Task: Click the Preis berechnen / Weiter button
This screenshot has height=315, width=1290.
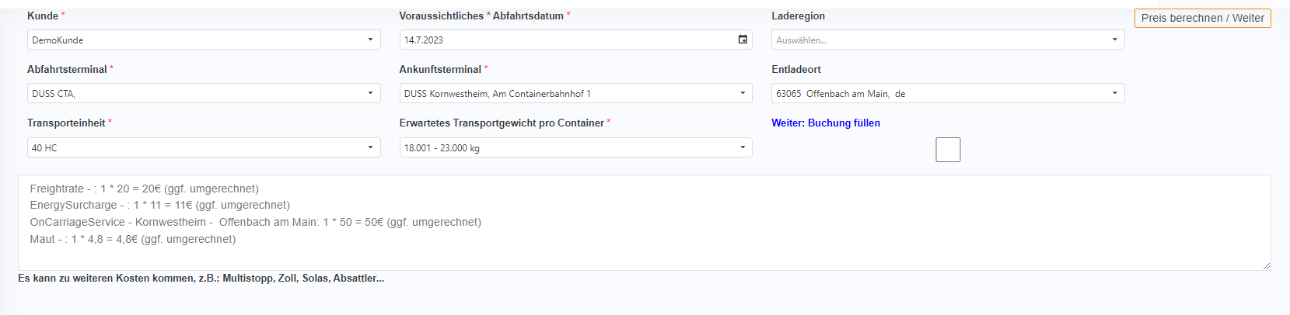Action: coord(1202,18)
